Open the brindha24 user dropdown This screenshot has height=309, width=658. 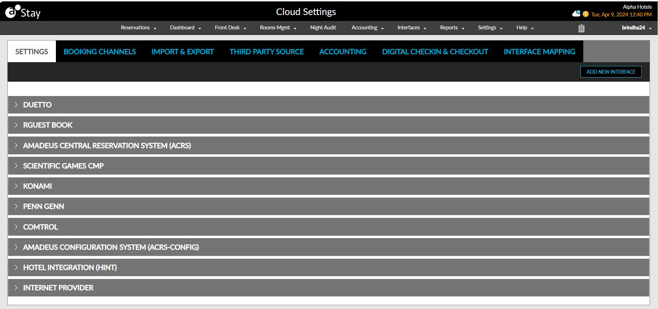(636, 28)
